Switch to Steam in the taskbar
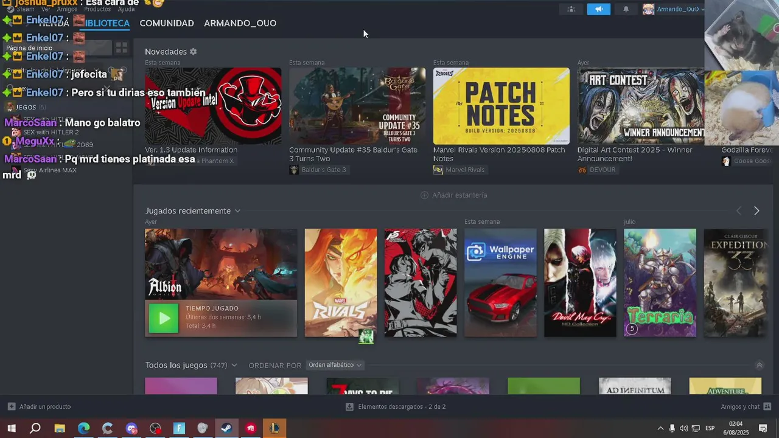779x438 pixels. tap(226, 428)
